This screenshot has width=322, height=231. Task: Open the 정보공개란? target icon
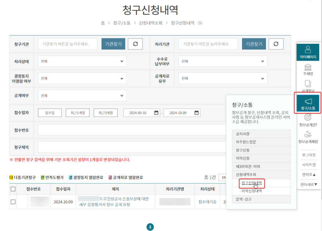[308, 120]
